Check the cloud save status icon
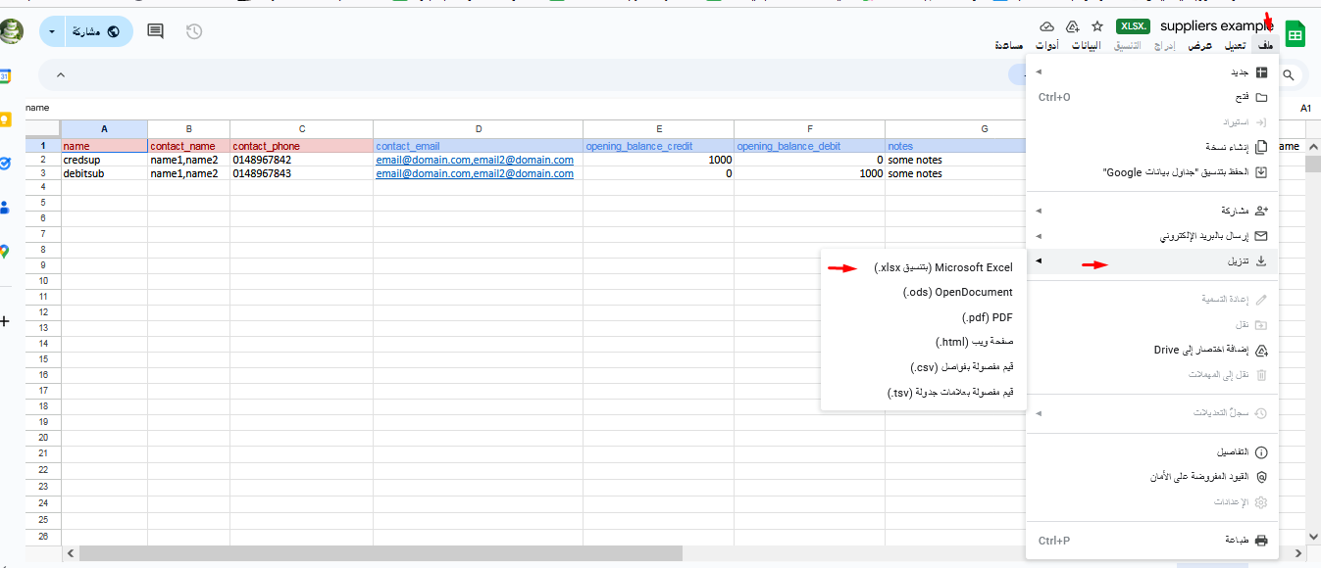Viewport: 1321px width, 568px height. [x=1046, y=26]
